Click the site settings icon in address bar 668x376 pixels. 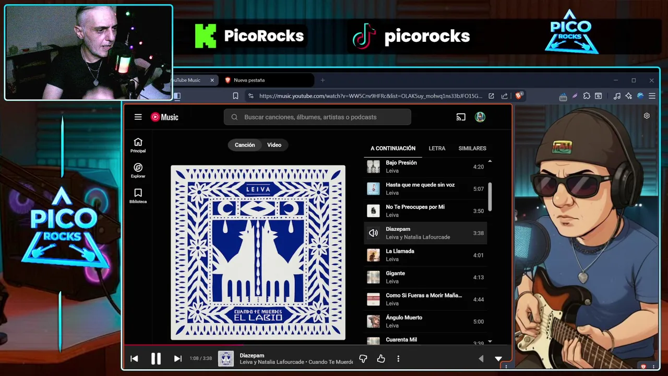pos(250,96)
